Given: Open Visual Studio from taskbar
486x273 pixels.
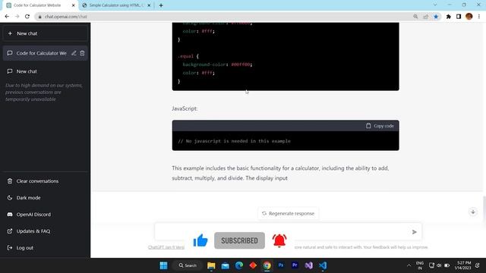Looking at the screenshot, I should pos(309,265).
